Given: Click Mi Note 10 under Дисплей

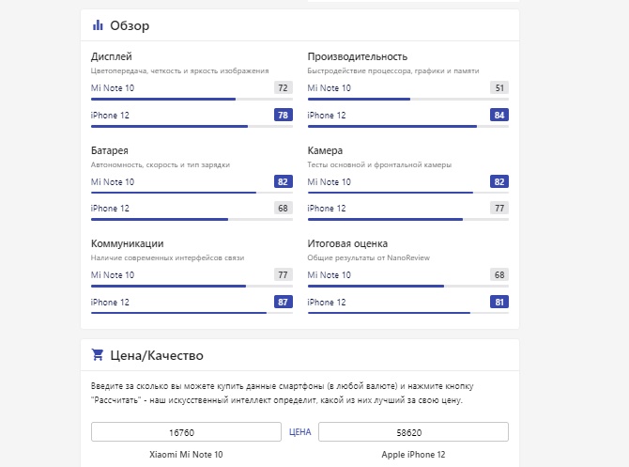Looking at the screenshot, I should 113,88.
